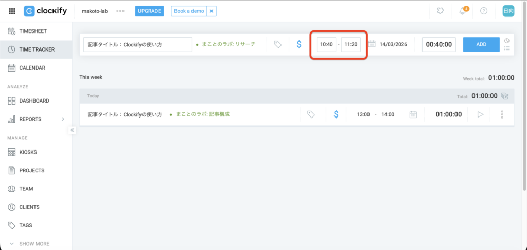Open the calendar date picker beside 14/03/2026
527x250 pixels.
(x=372, y=44)
